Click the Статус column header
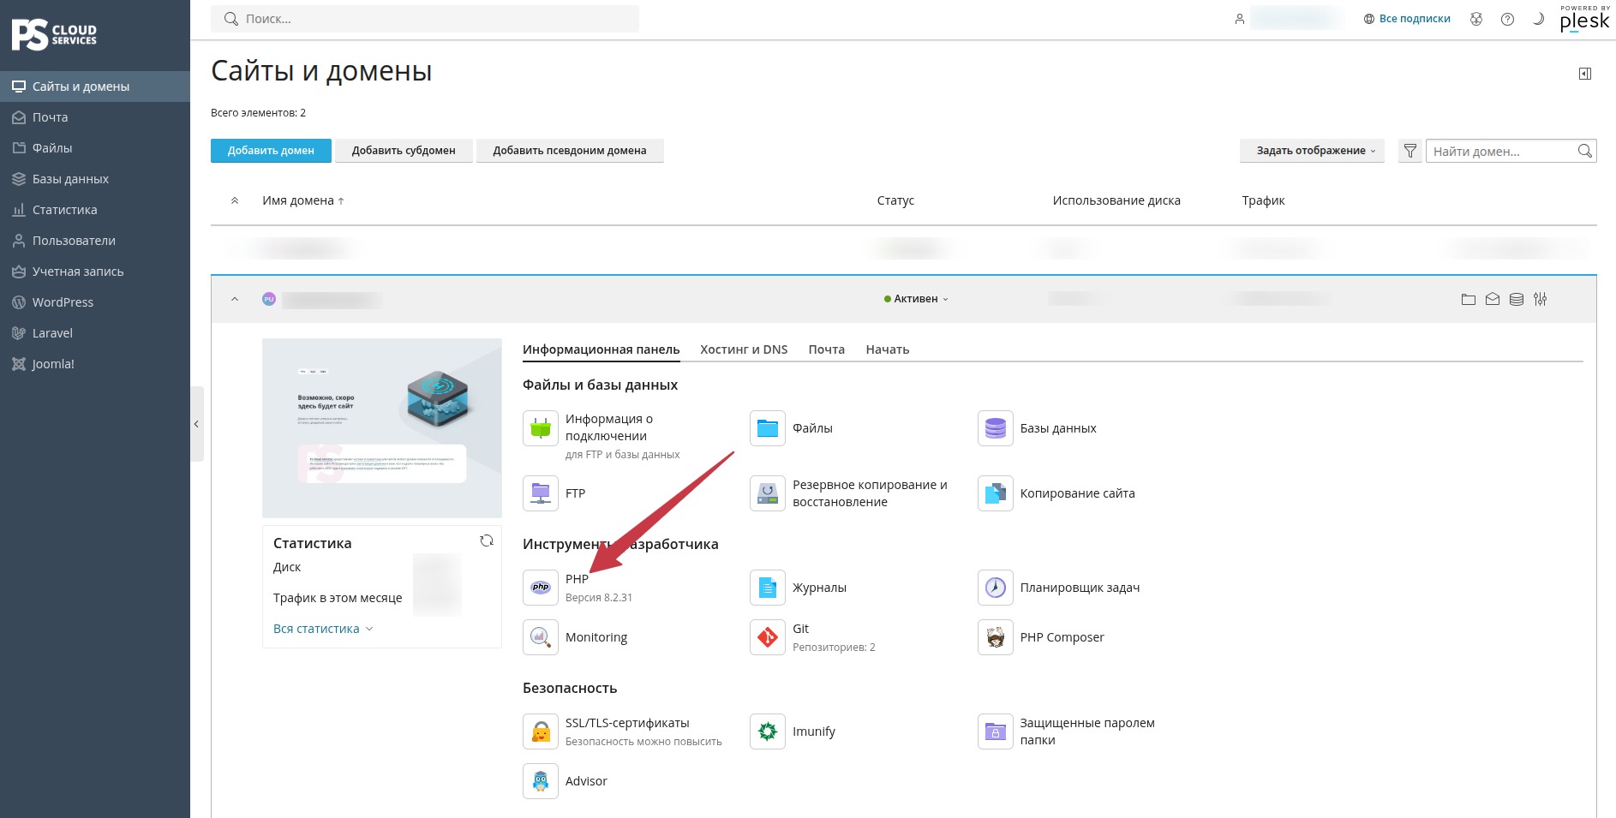 (895, 200)
